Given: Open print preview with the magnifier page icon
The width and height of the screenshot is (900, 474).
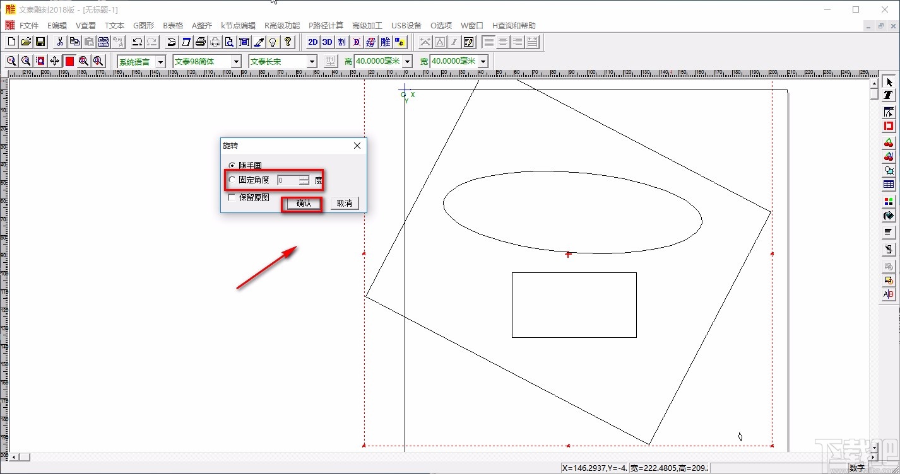Looking at the screenshot, I should [230, 42].
